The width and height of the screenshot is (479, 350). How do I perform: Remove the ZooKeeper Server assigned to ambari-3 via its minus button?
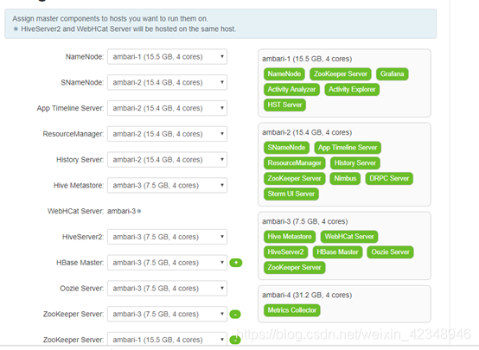click(235, 315)
